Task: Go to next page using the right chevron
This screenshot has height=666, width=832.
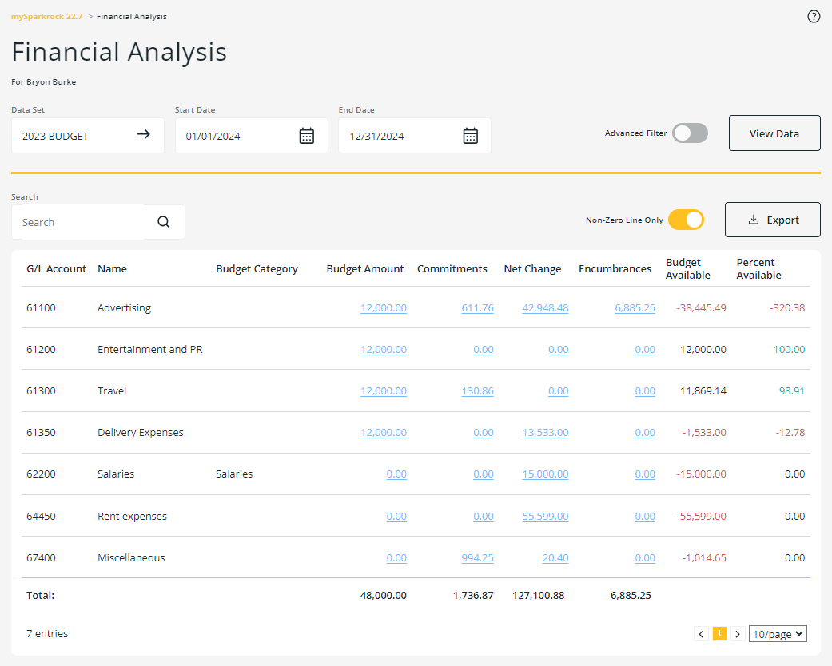Action: 738,632
